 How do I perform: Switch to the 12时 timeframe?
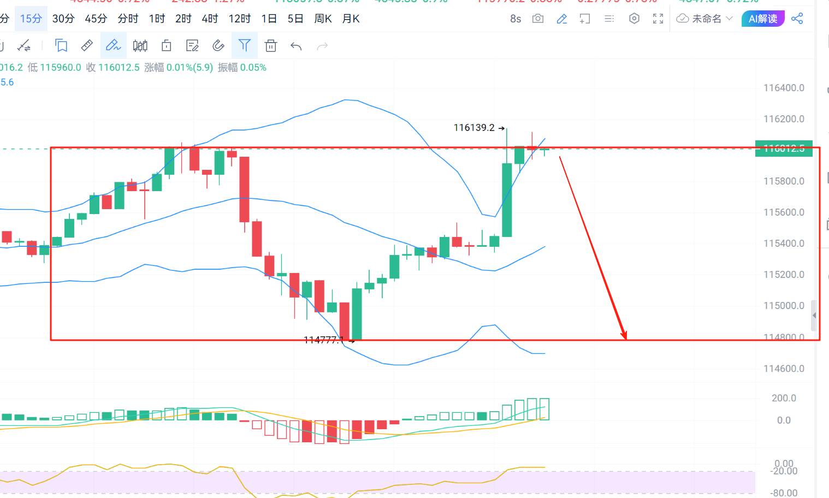(x=239, y=19)
